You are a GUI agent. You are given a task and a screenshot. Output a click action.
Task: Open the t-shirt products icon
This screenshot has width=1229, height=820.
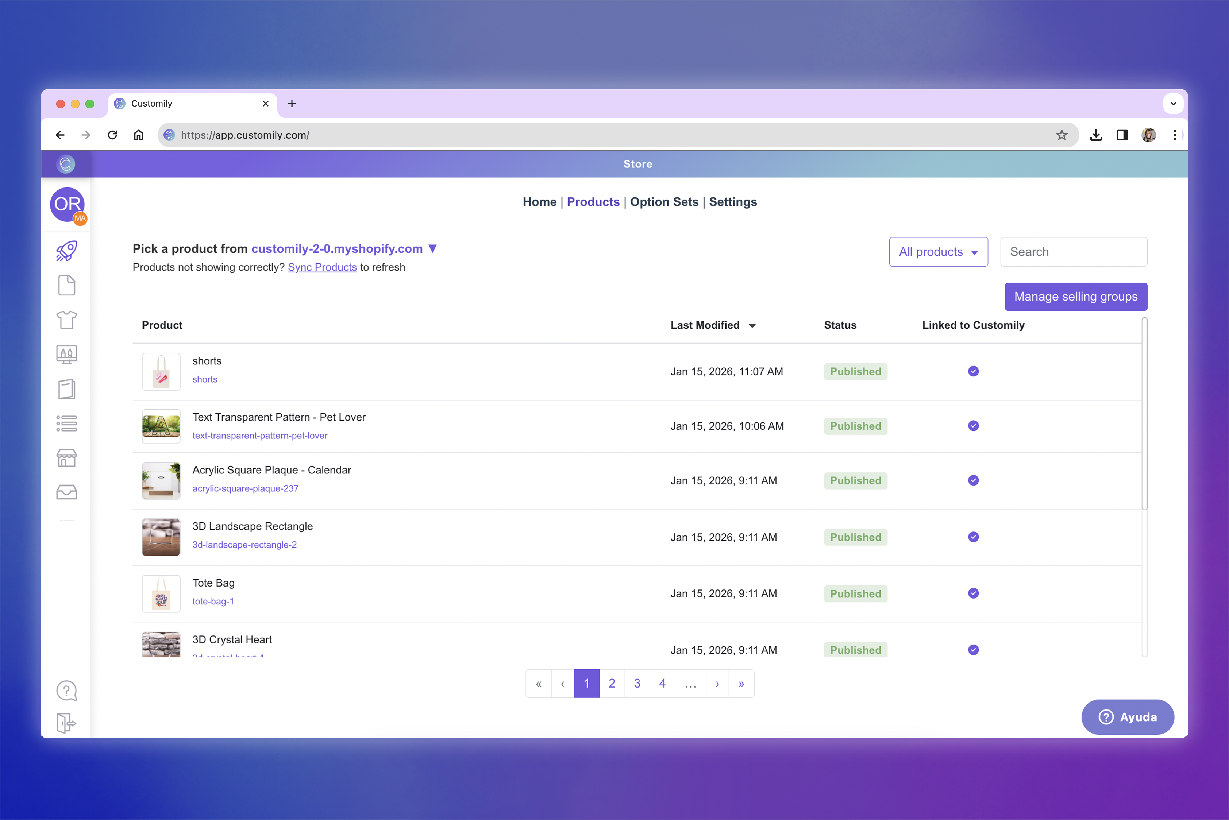pos(66,320)
